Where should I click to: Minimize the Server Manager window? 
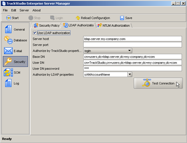[173, 3]
